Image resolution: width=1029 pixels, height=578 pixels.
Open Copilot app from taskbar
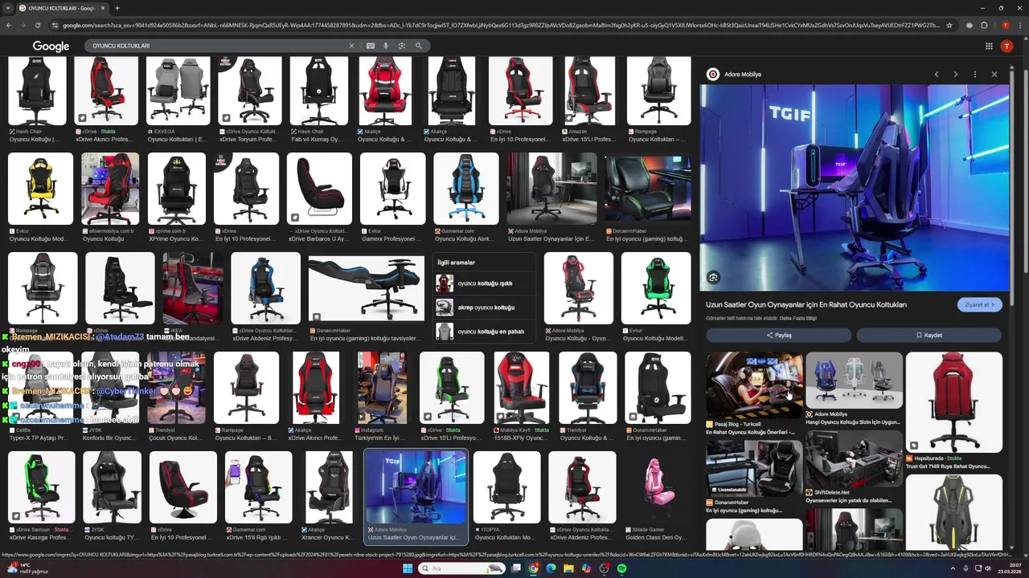(x=586, y=568)
